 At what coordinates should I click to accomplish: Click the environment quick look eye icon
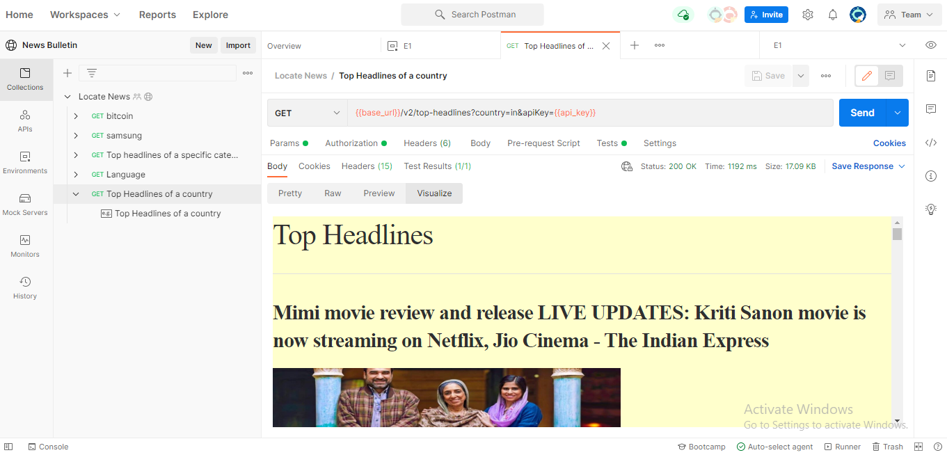931,45
